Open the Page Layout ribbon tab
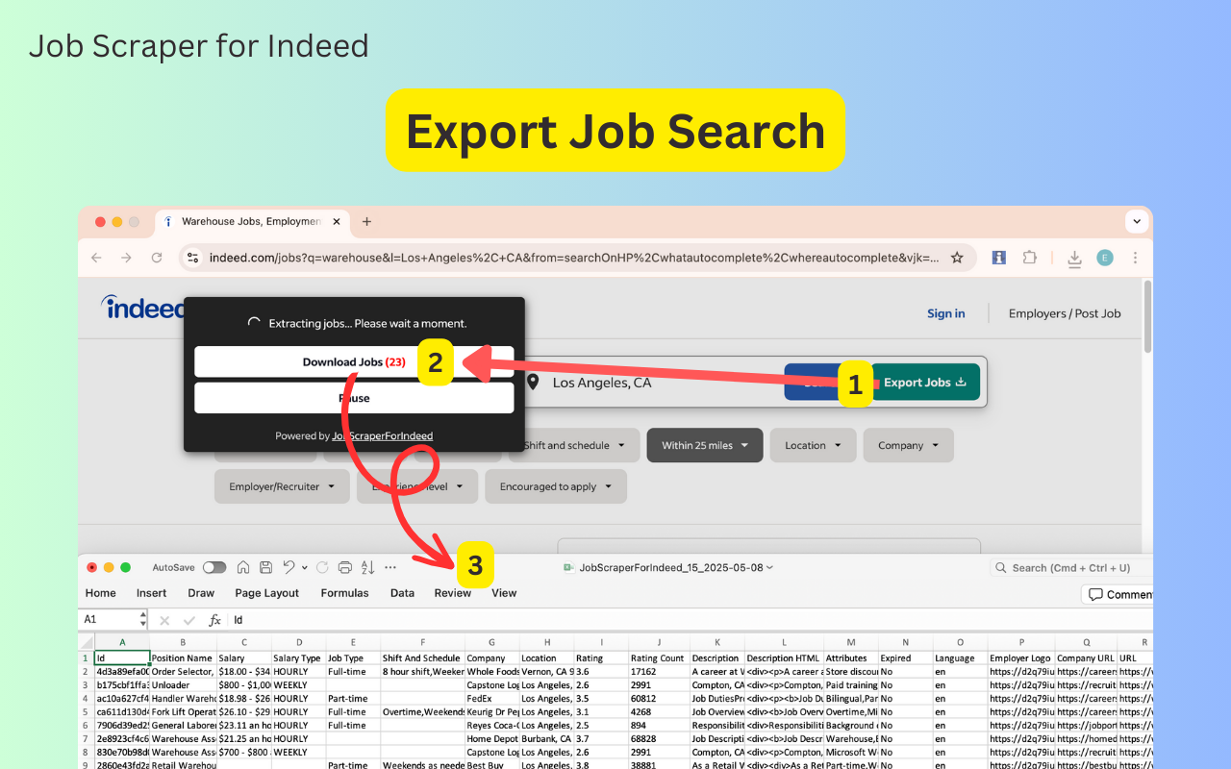The height and width of the screenshot is (769, 1231). (267, 593)
